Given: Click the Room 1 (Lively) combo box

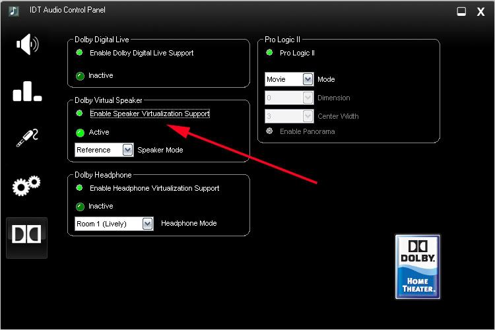Looking at the screenshot, I should (x=114, y=224).
